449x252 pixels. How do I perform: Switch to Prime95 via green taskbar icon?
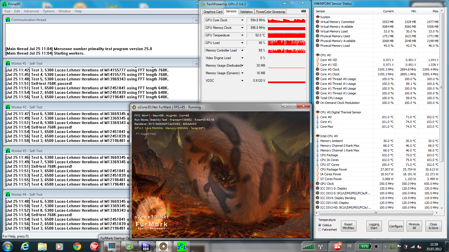(x=181, y=246)
